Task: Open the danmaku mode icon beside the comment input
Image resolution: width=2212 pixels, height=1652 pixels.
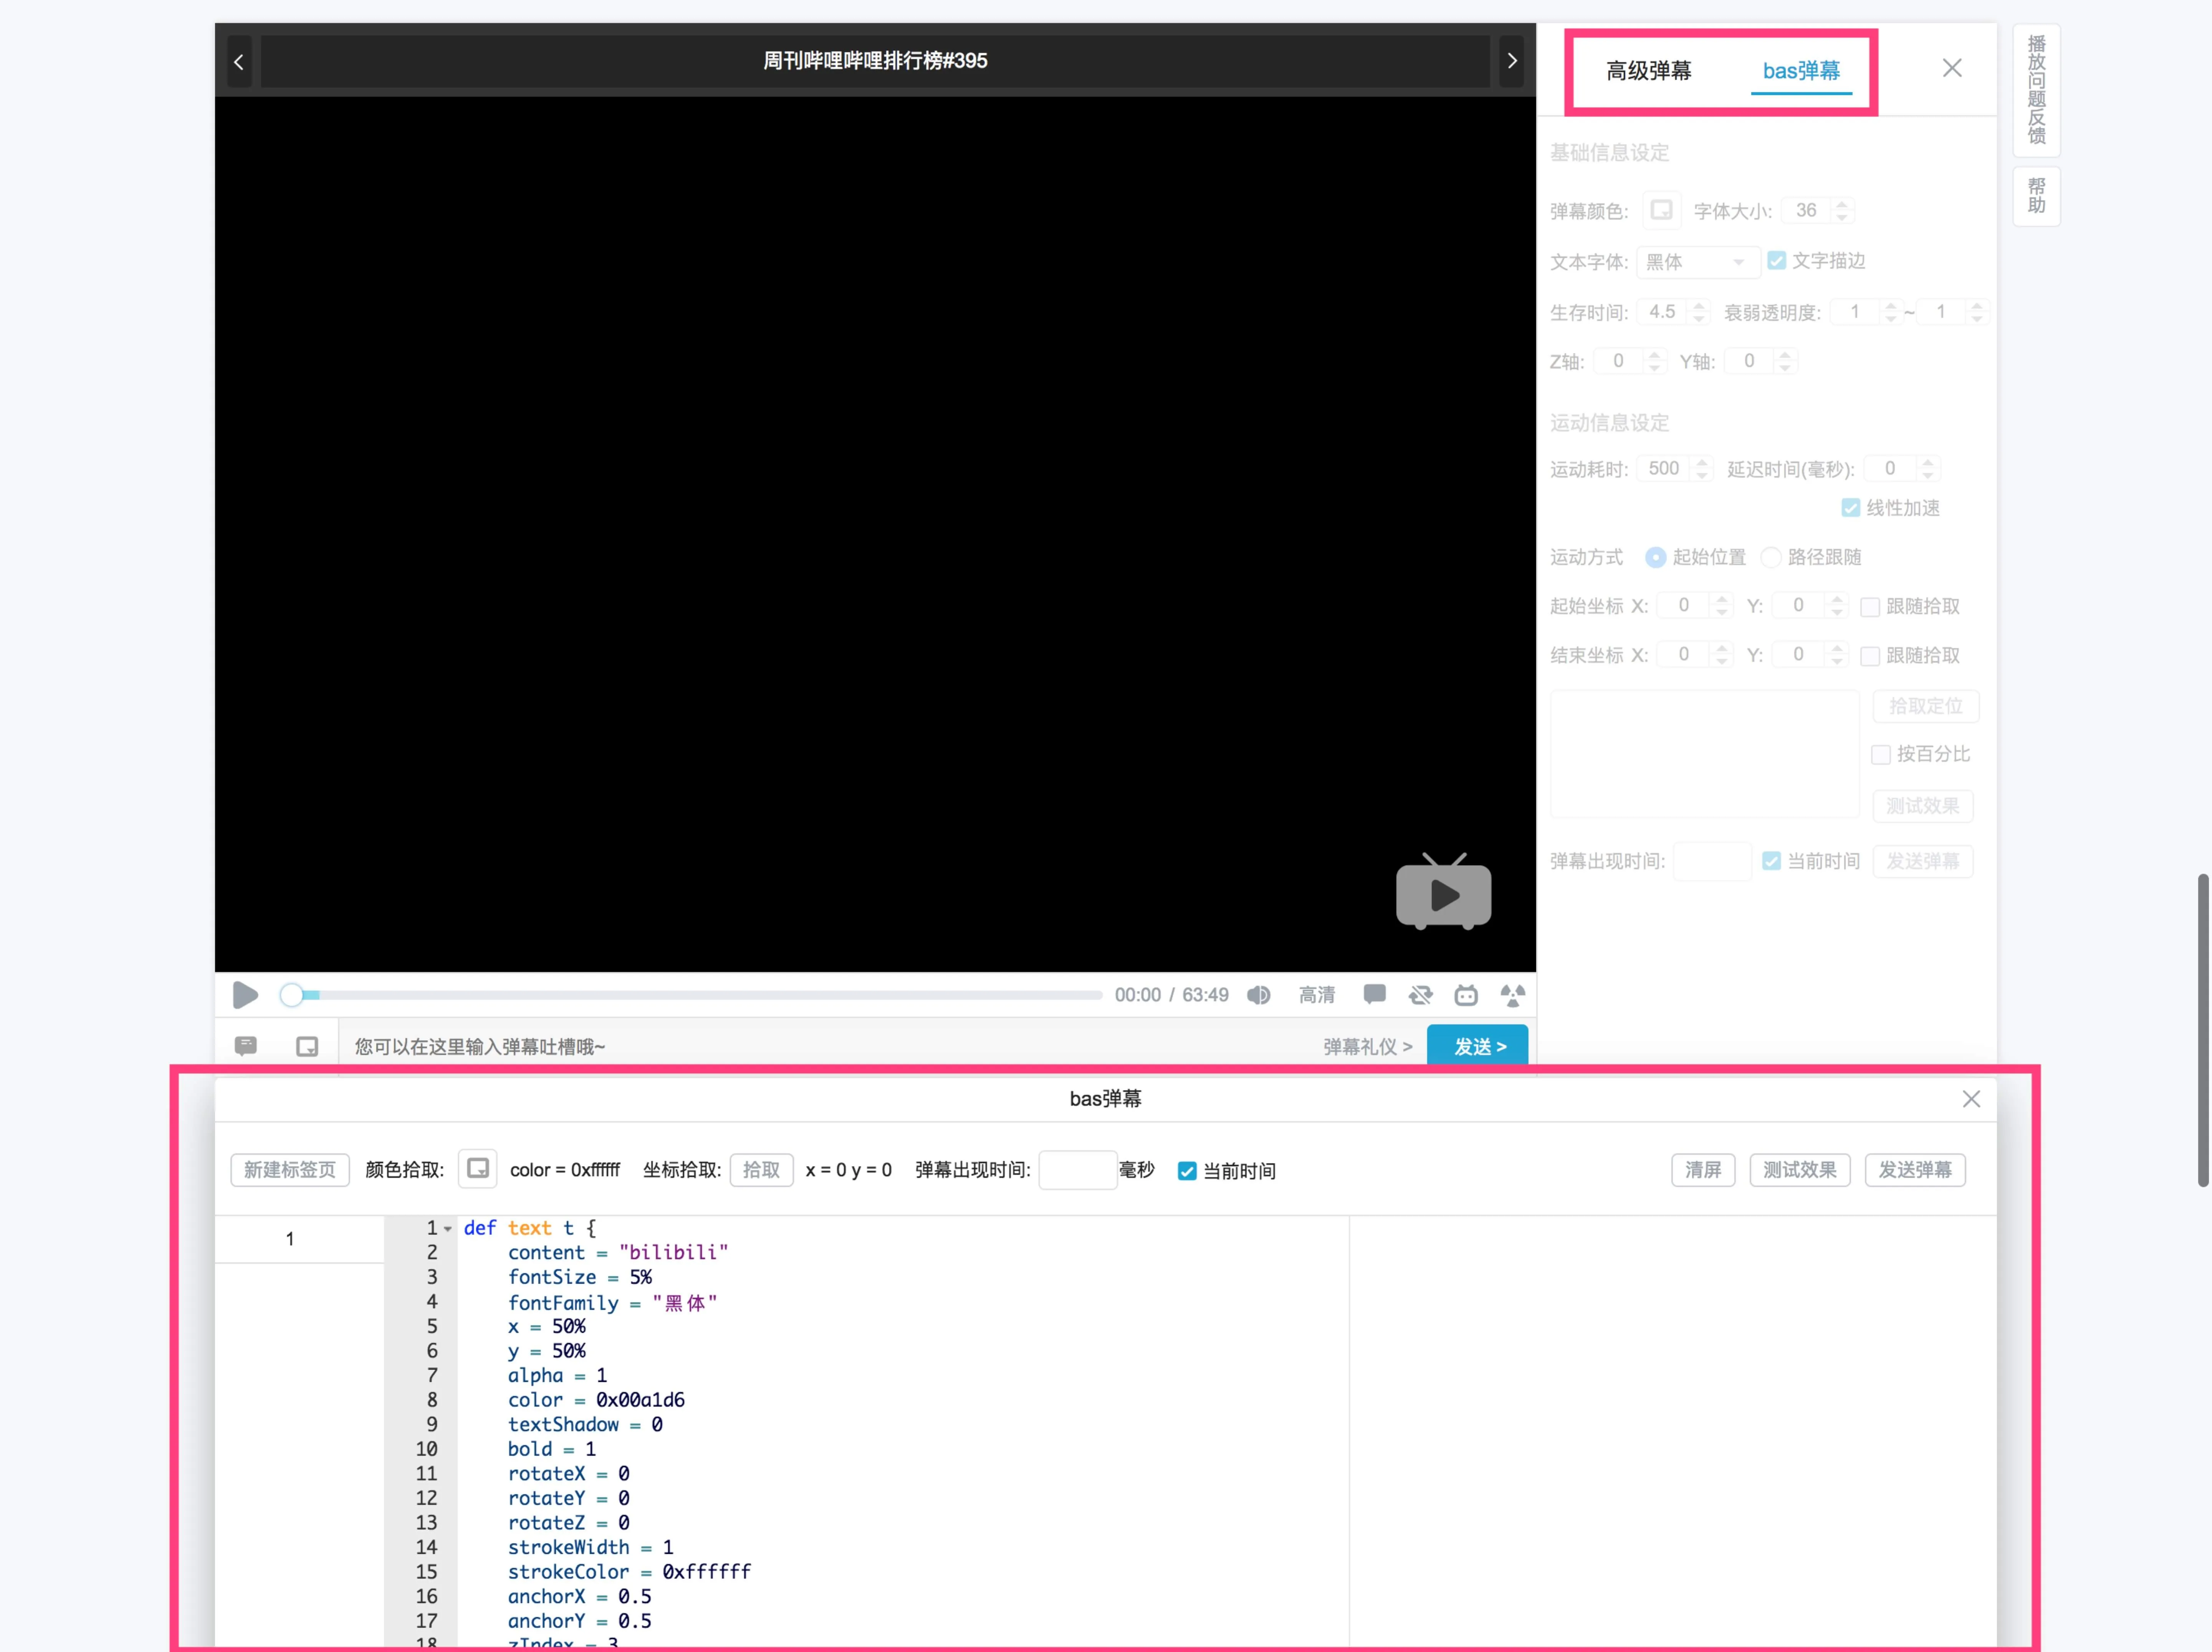Action: [246, 1046]
